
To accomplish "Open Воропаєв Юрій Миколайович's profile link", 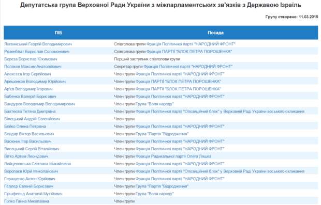I will [x=31, y=171].
